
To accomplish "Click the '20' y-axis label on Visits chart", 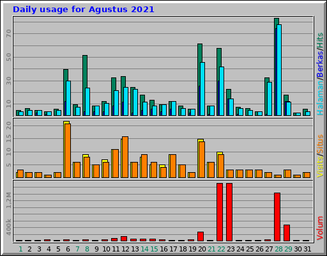I will click(x=8, y=125).
